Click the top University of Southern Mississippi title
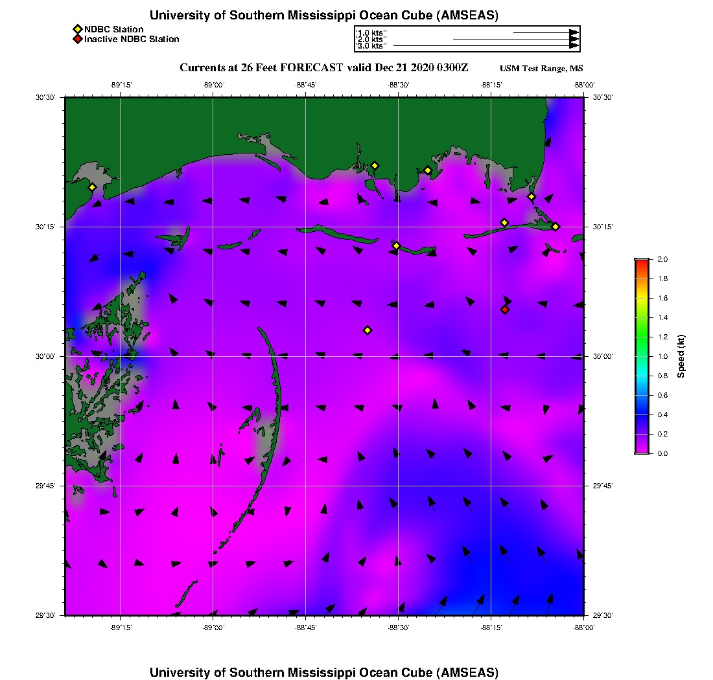713x680 pixels. (323, 16)
